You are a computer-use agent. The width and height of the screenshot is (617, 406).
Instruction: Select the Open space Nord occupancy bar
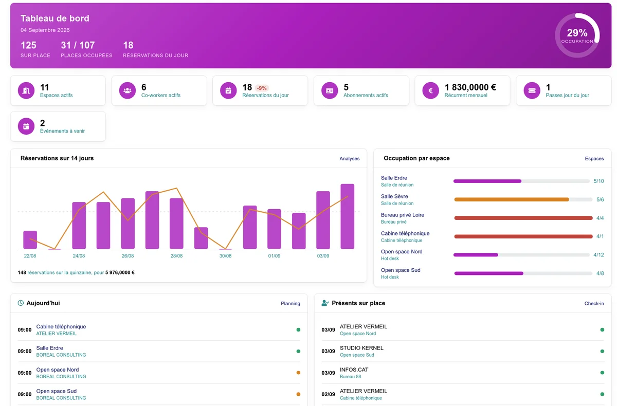(521, 255)
